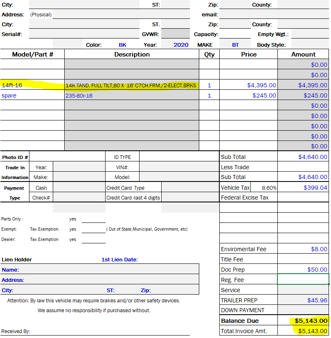The height and width of the screenshot is (338, 331).
Task: Click the spare part number cell
Action: [32, 95]
